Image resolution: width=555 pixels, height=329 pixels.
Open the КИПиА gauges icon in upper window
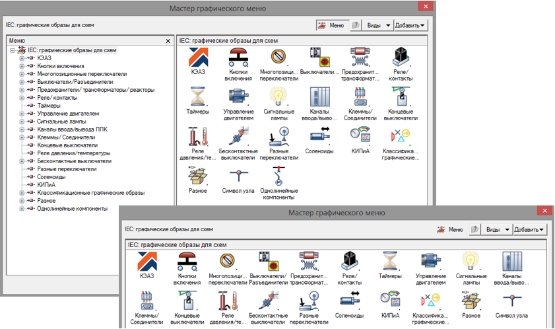[x=360, y=136]
